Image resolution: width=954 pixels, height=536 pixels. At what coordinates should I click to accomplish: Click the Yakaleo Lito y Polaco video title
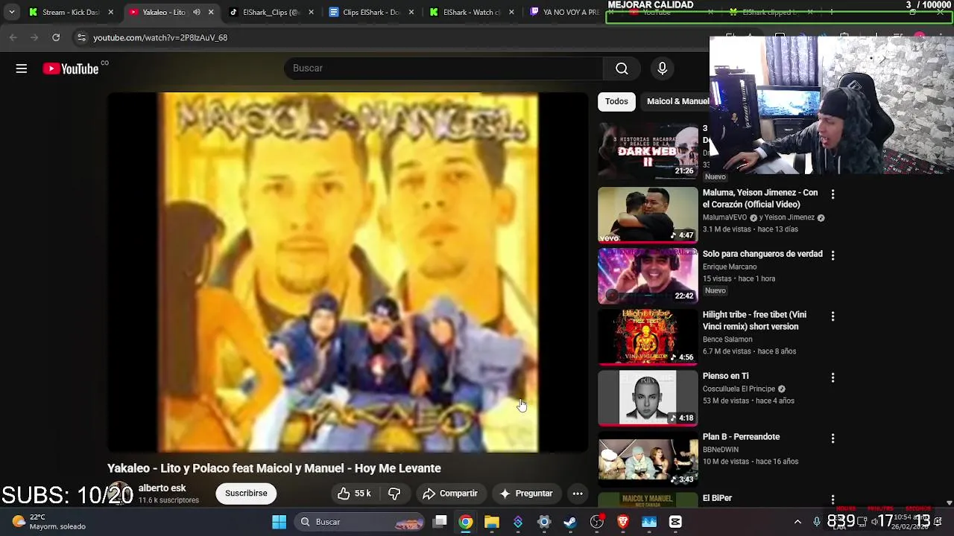pos(274,468)
